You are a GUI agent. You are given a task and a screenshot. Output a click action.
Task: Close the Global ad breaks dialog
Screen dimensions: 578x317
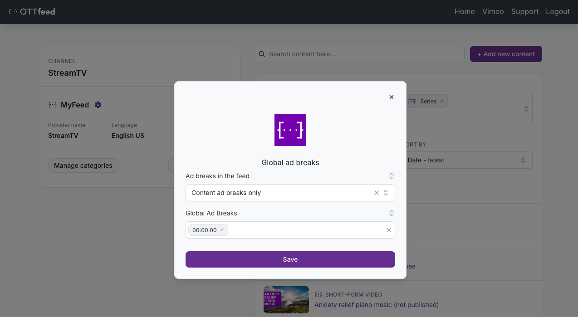point(392,97)
